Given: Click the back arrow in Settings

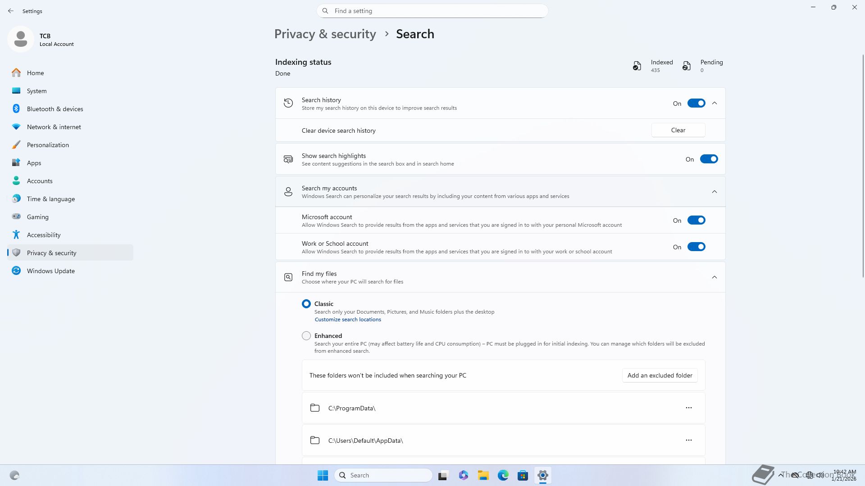Looking at the screenshot, I should [x=11, y=11].
